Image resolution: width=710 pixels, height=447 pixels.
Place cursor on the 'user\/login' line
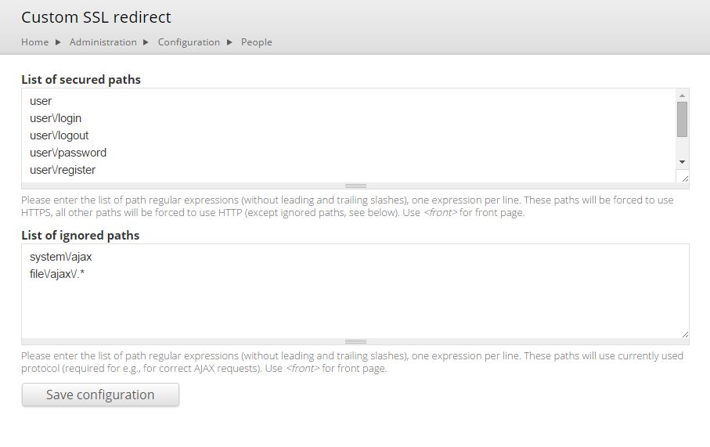56,118
